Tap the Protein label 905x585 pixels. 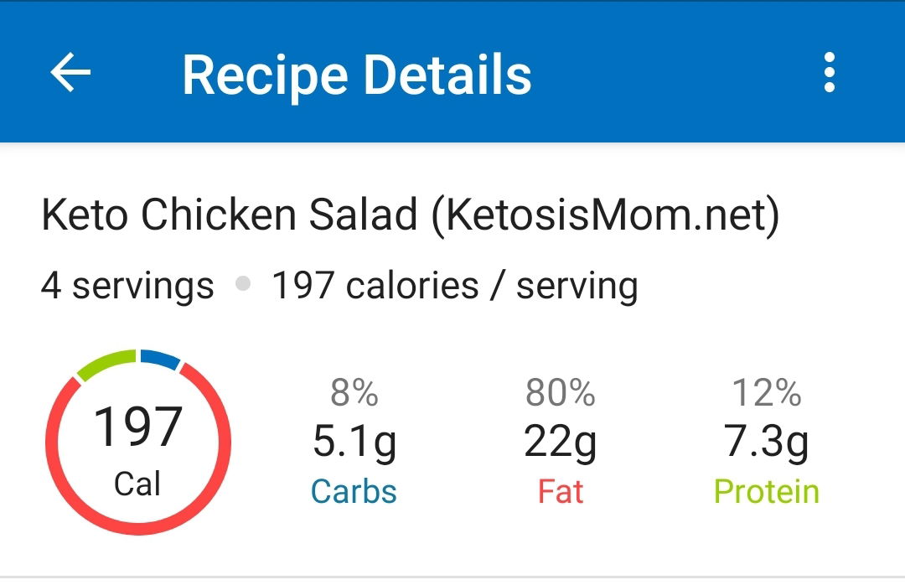(767, 491)
